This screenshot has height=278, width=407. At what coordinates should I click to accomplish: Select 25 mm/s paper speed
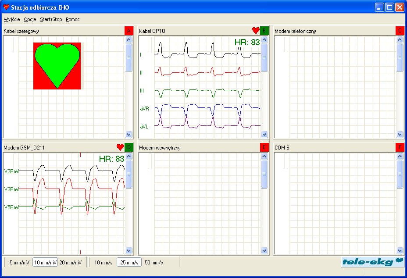(x=129, y=262)
